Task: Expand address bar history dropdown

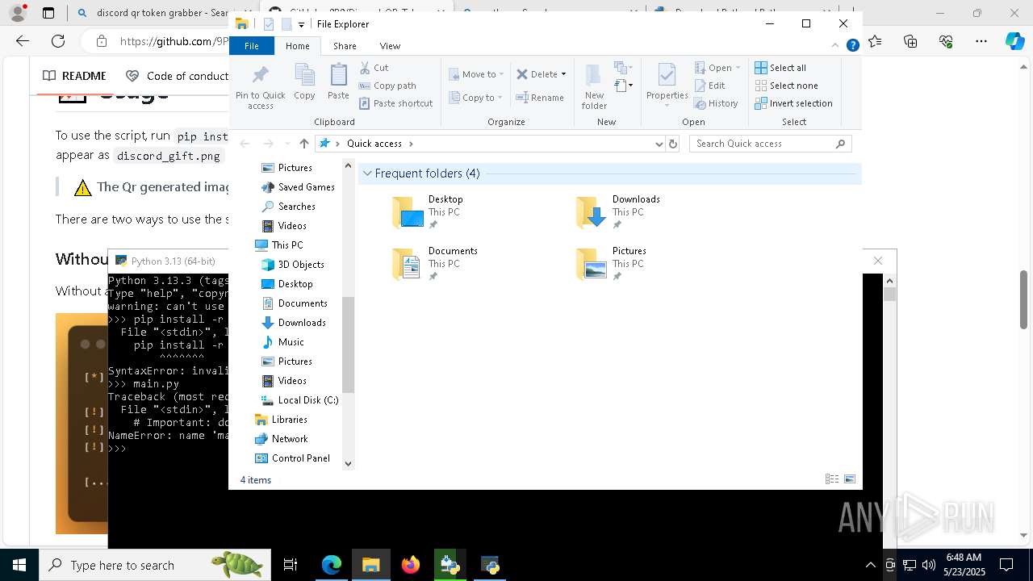Action: 659,144
